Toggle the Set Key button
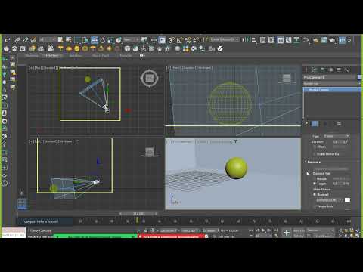363x272 pixels. point(299,236)
